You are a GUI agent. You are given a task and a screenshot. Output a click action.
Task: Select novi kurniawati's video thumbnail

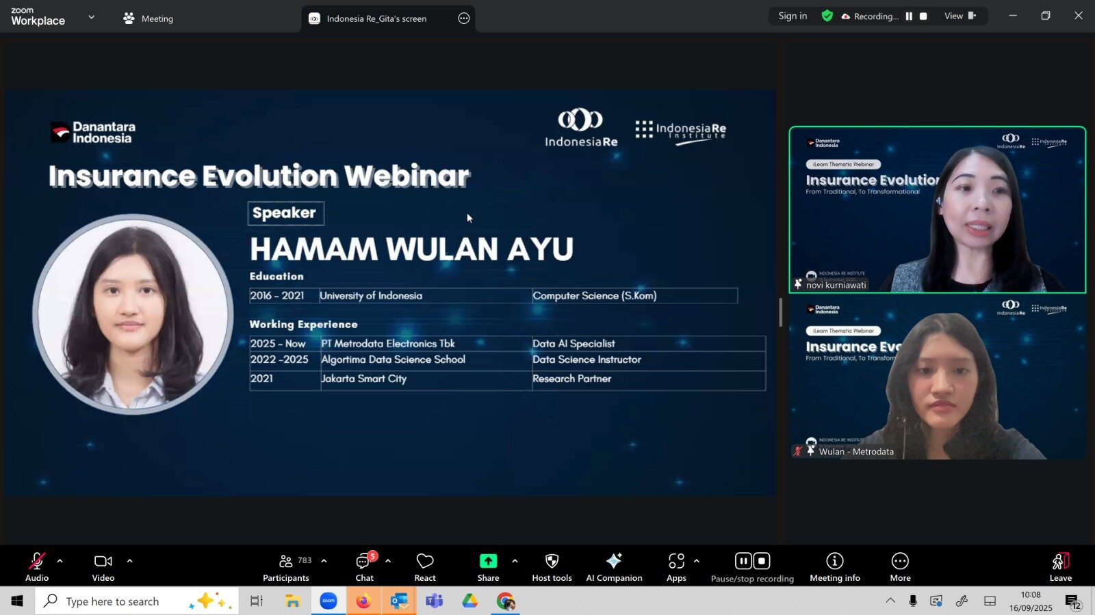click(937, 210)
